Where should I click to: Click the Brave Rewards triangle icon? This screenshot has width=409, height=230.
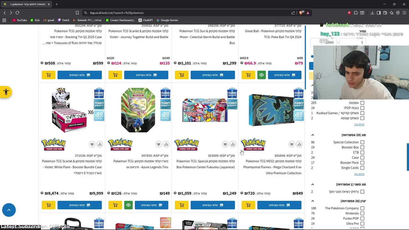308,13
